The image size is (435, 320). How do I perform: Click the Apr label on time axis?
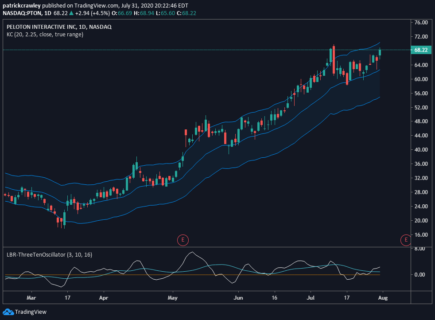(104, 298)
